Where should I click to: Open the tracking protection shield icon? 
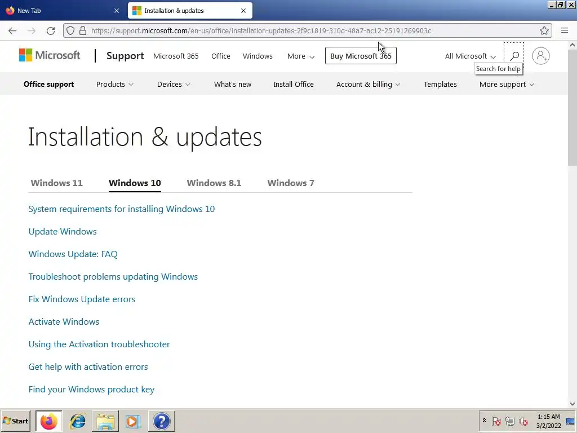[70, 30]
